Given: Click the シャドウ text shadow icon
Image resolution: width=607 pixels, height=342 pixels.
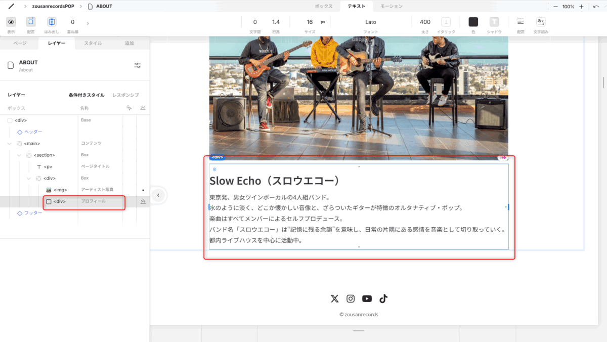Looking at the screenshot, I should click(494, 22).
